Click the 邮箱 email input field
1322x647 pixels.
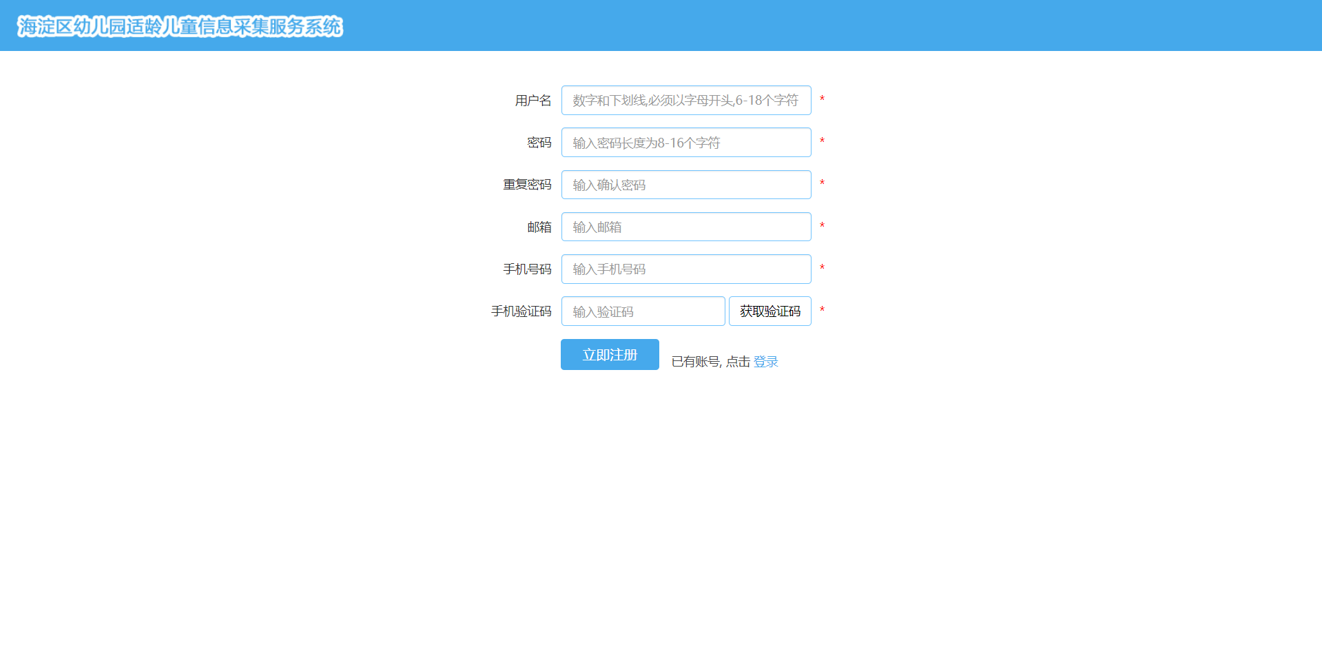686,227
